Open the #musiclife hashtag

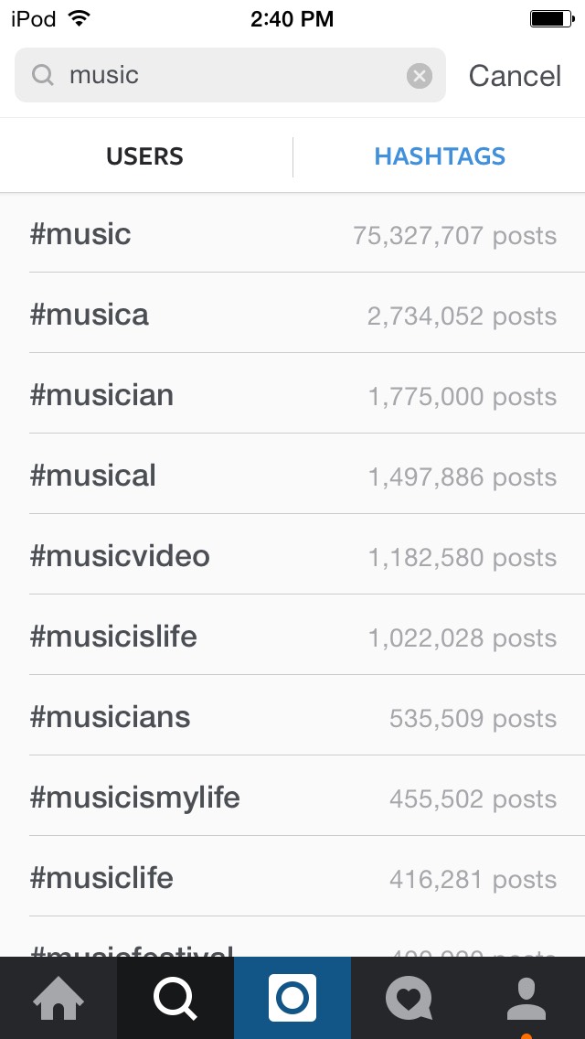[292, 878]
